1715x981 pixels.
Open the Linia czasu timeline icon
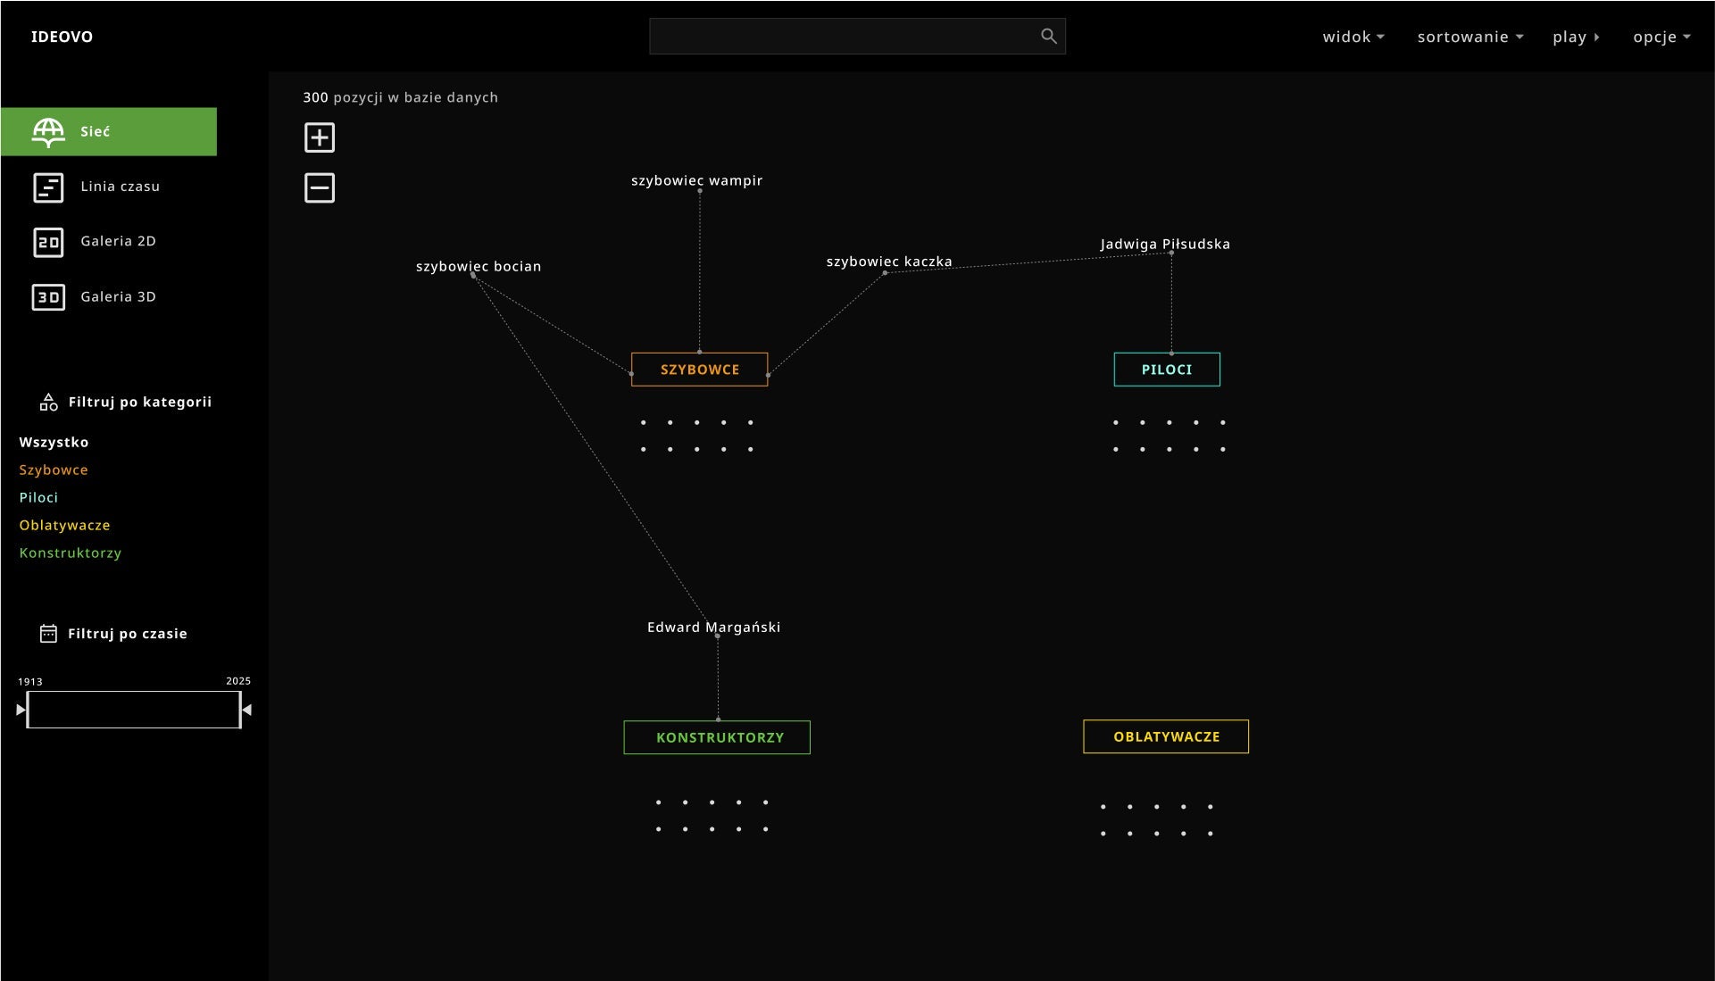click(x=48, y=187)
